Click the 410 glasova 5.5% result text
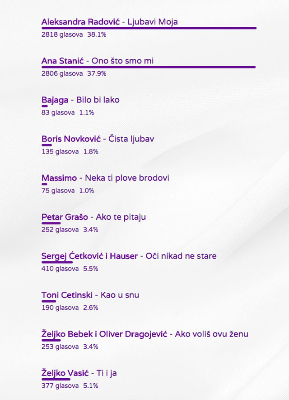This screenshot has width=289, height=400. [70, 269]
